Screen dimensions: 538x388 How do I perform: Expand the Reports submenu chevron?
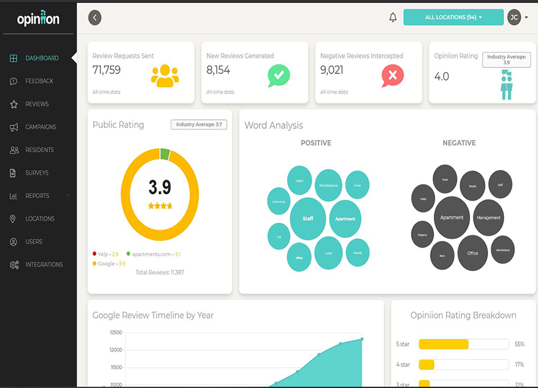point(68,196)
